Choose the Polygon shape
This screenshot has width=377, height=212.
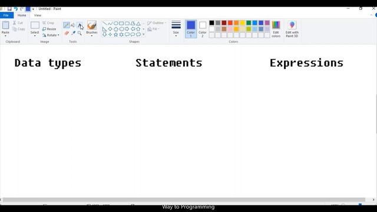133,24
